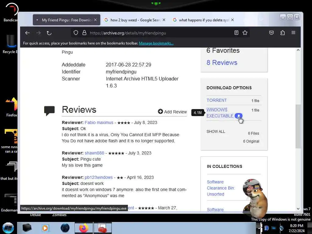Click the speech bubble Reviews icon
The height and width of the screenshot is (234, 312).
[x=49, y=111]
